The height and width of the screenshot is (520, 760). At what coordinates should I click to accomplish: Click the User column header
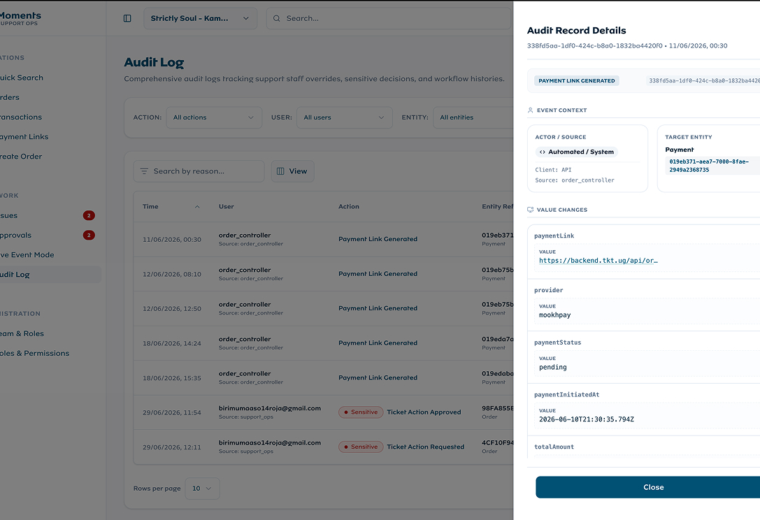click(x=227, y=207)
